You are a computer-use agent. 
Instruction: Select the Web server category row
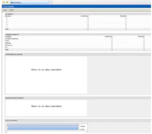78,45
